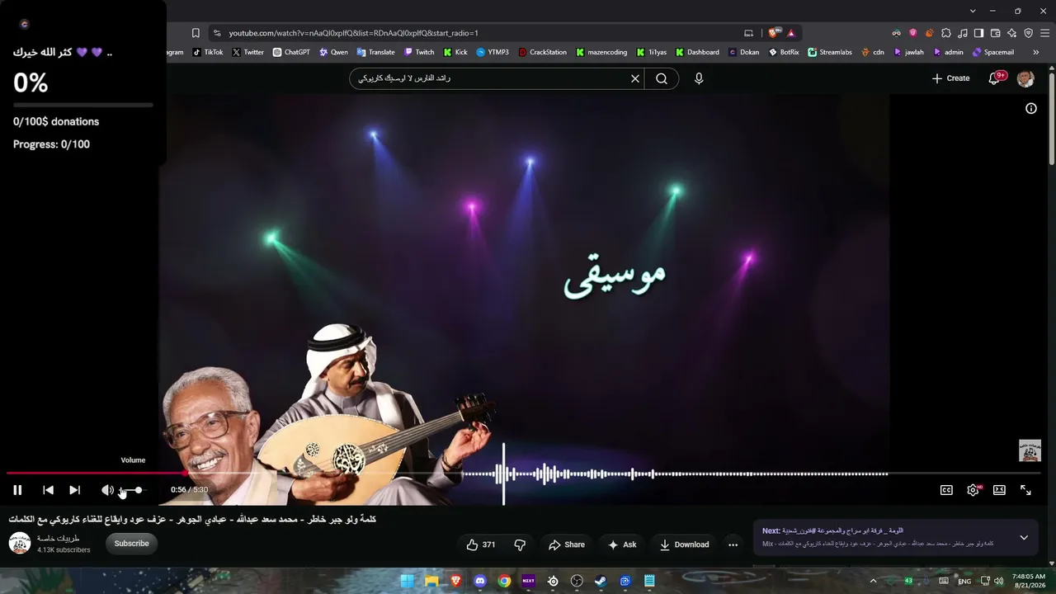1056x594 pixels.
Task: Open the Translate bookmark
Action: click(x=375, y=52)
